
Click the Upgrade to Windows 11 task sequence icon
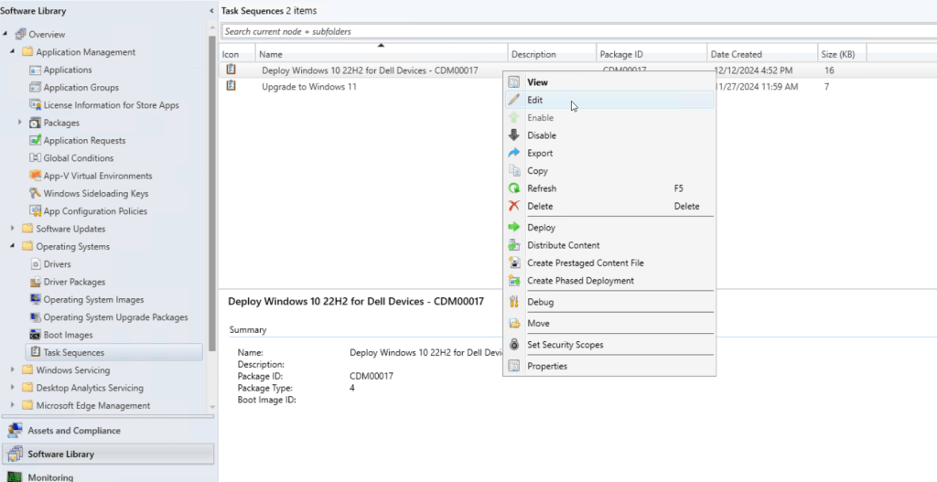pyautogui.click(x=232, y=87)
